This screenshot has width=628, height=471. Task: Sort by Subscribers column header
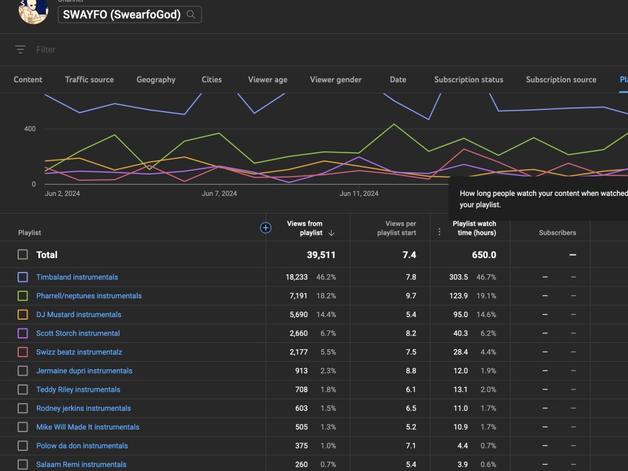click(558, 233)
